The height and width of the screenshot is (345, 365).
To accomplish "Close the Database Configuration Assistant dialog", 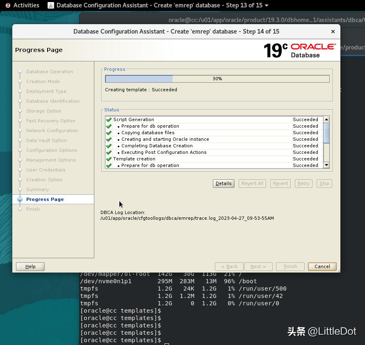I will 333,32.
